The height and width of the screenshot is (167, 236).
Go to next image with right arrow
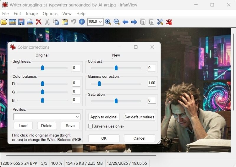(x=134, y=22)
